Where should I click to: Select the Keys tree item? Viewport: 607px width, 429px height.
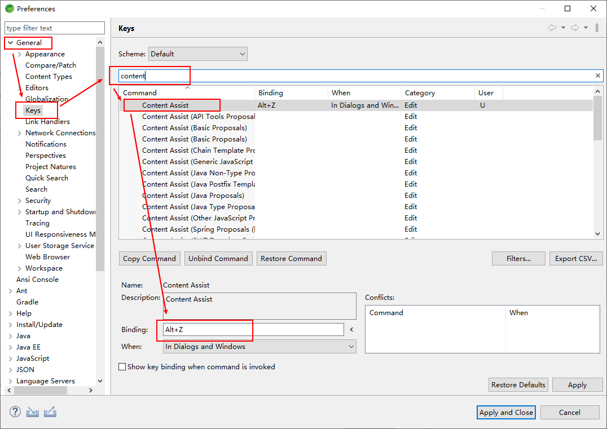coord(33,110)
